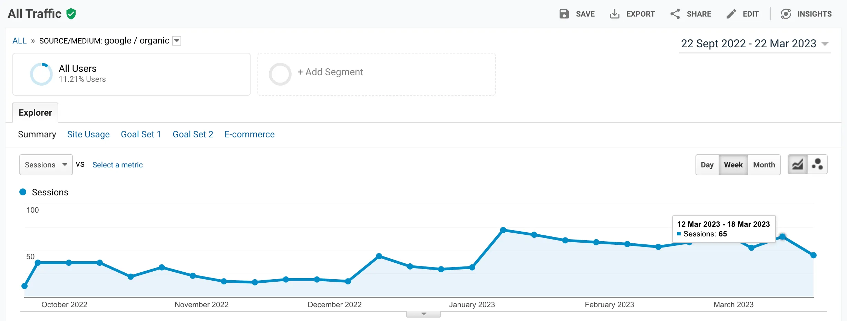Switch to the Summary view
The image size is (847, 321).
pos(37,134)
